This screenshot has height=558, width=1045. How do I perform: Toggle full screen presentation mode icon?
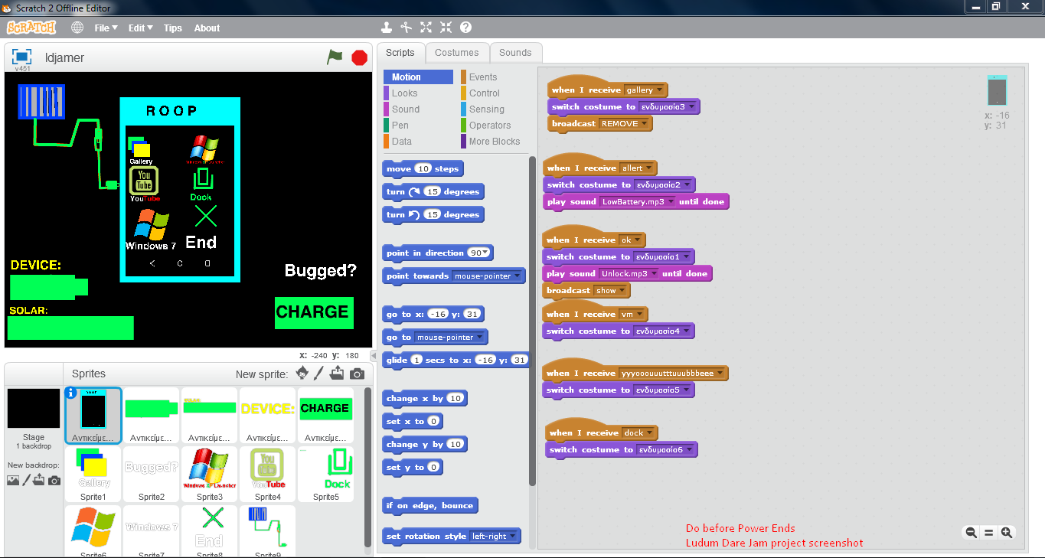click(x=21, y=57)
